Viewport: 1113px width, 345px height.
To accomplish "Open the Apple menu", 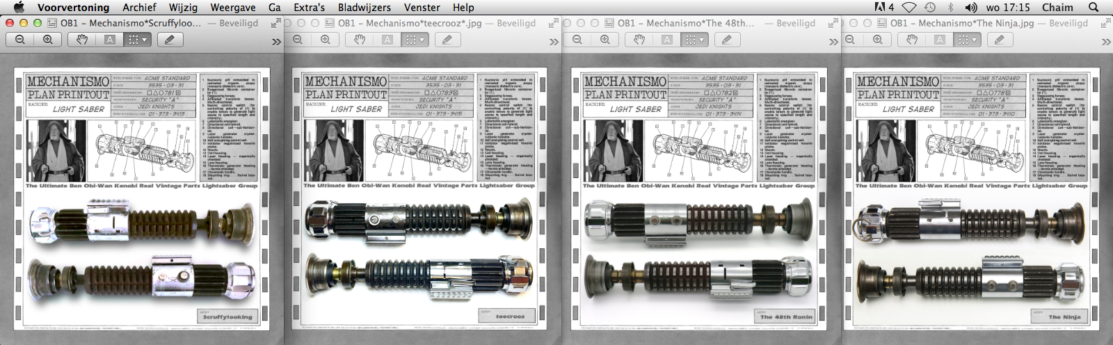I will [x=19, y=7].
